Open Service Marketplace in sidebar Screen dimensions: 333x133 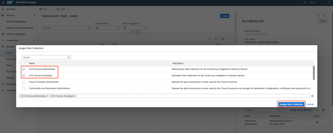(x=16, y=22)
